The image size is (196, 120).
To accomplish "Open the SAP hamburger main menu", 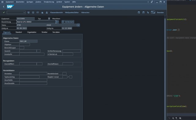I will point(2,2).
